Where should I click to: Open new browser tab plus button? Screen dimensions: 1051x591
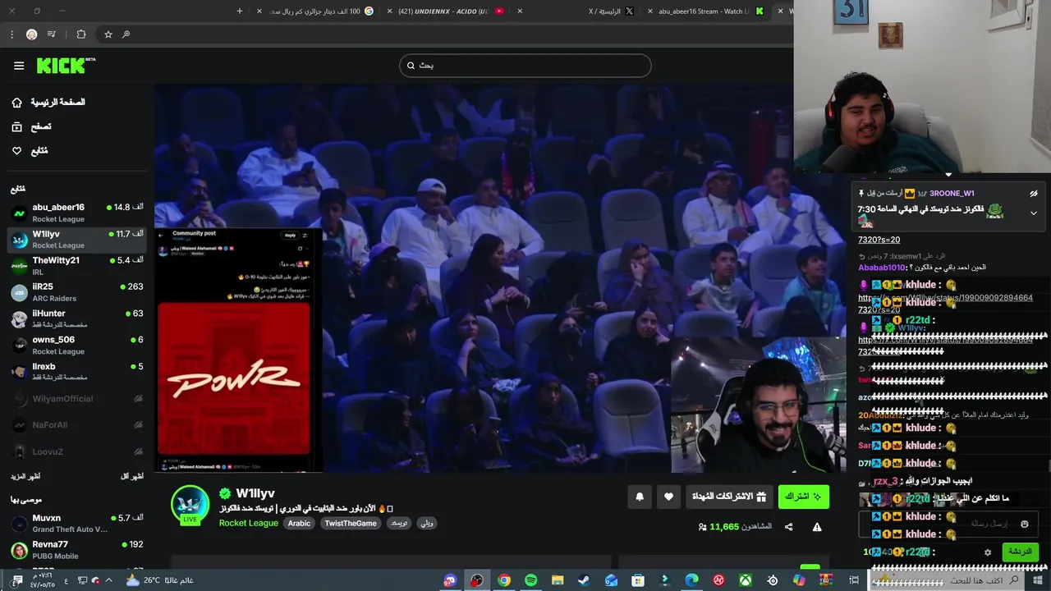[x=240, y=11]
